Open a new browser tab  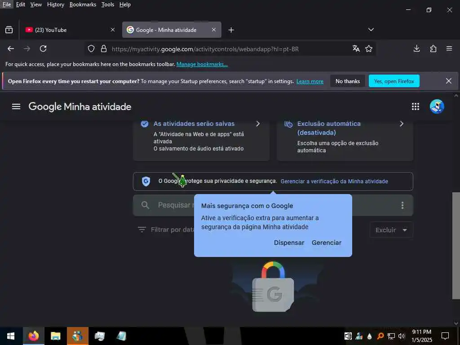coord(231,30)
